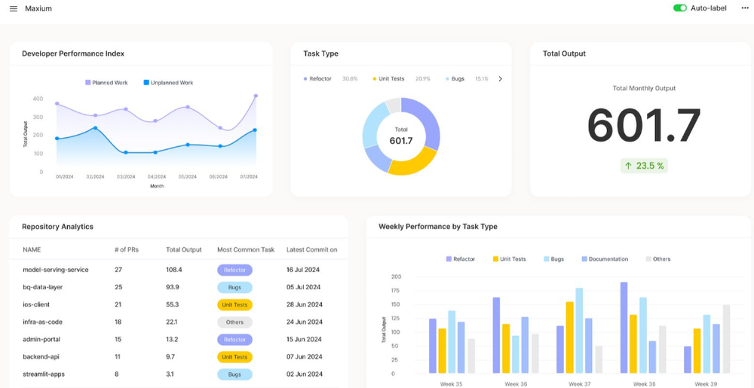Viewport: 754px width, 388px height.
Task: Toggle Unplanned Work legend in line chart
Action: pos(168,83)
